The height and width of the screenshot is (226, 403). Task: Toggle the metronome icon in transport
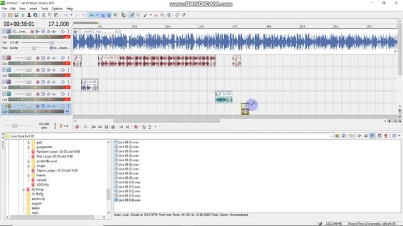144,127
